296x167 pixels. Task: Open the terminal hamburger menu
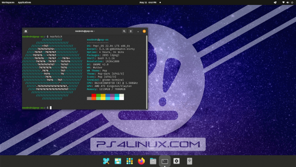coord(131,31)
